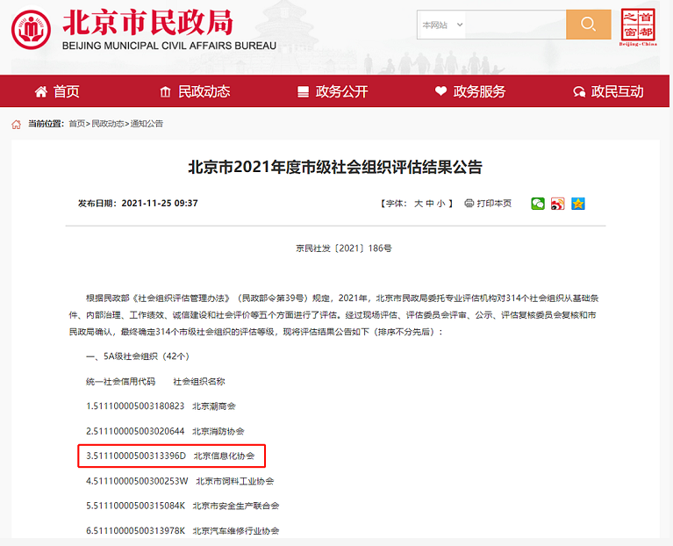The height and width of the screenshot is (546, 673).
Task: Click the 首都之窗 Beijing-China seal icon
Action: pyautogui.click(x=638, y=27)
